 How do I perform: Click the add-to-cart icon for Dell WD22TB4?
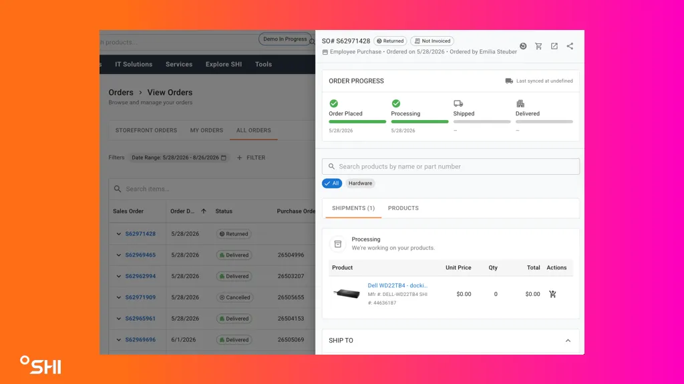pyautogui.click(x=552, y=294)
